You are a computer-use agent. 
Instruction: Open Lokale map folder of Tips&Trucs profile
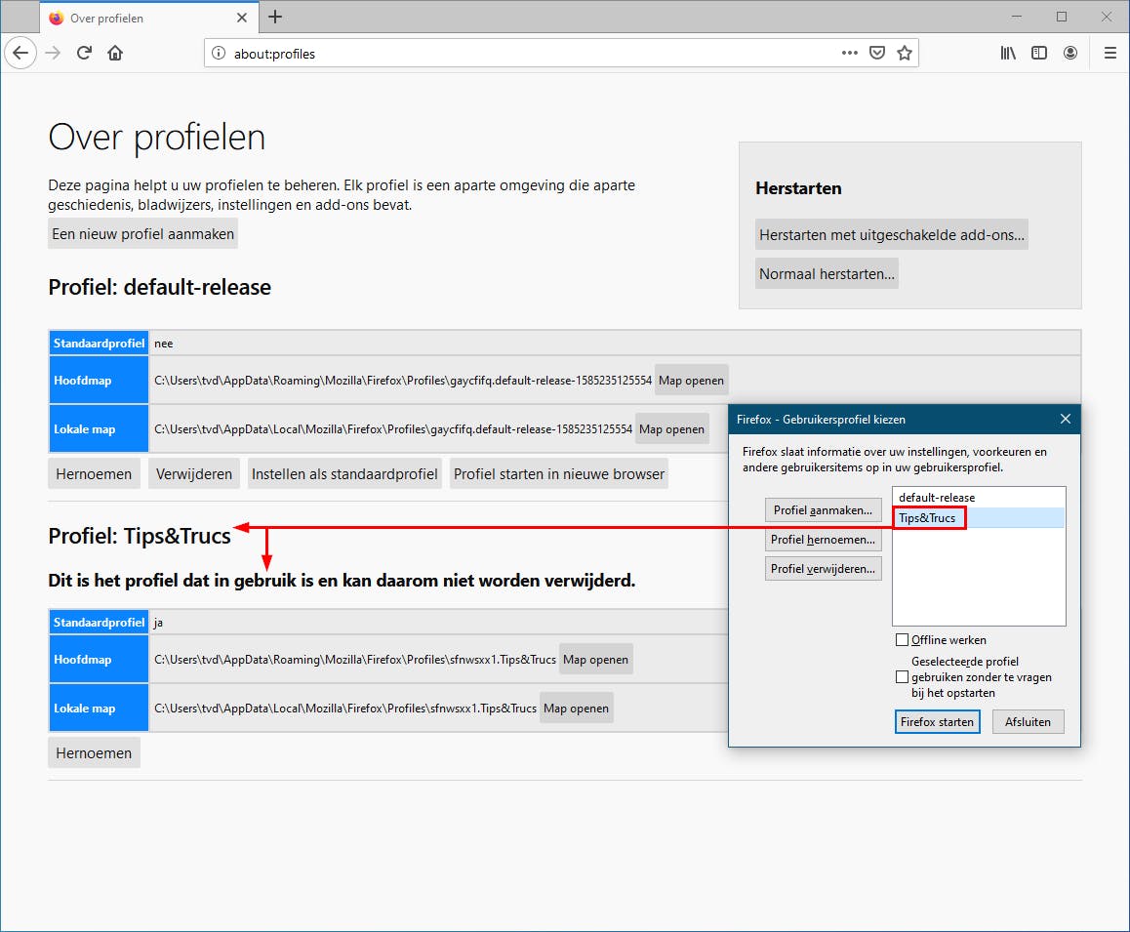point(577,709)
